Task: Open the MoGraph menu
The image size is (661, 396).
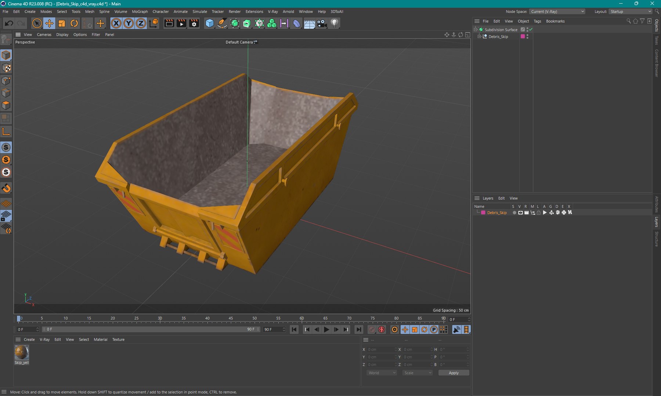Action: [x=140, y=11]
